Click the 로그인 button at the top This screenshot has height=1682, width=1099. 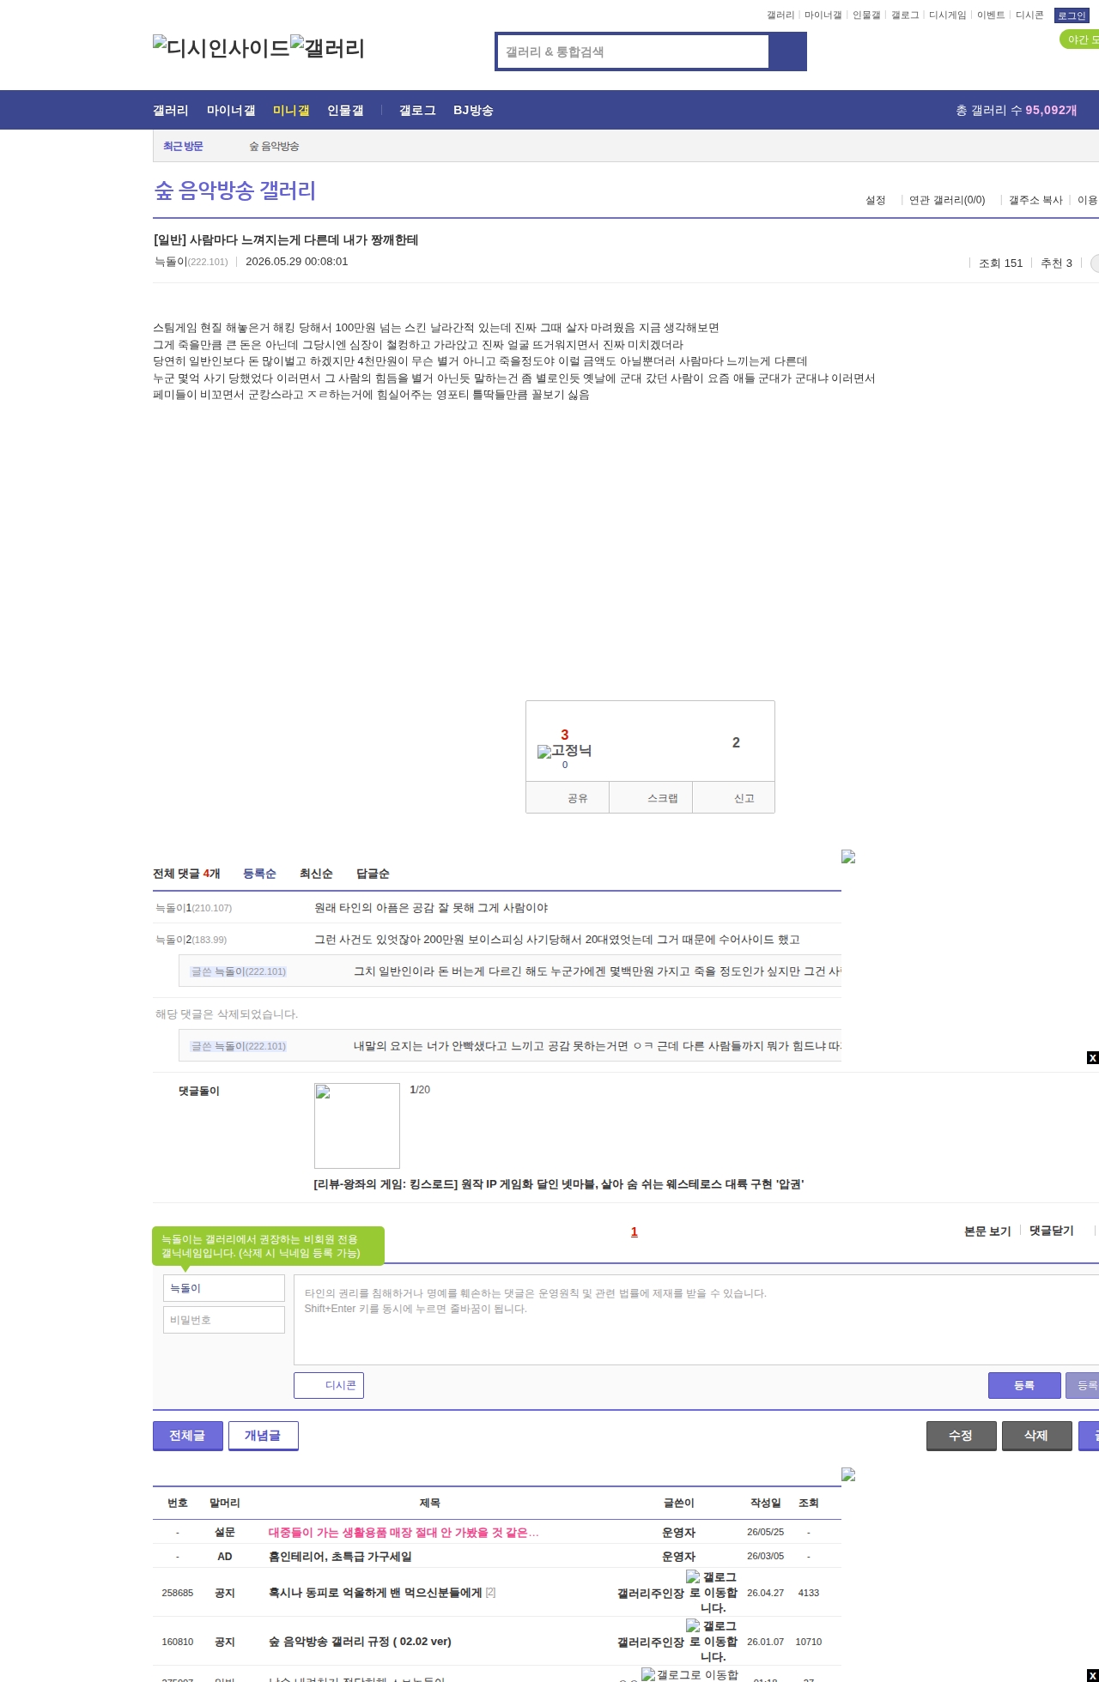(x=1072, y=15)
